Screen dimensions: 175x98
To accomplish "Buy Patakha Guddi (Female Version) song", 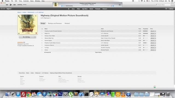I will tap(152, 31).
